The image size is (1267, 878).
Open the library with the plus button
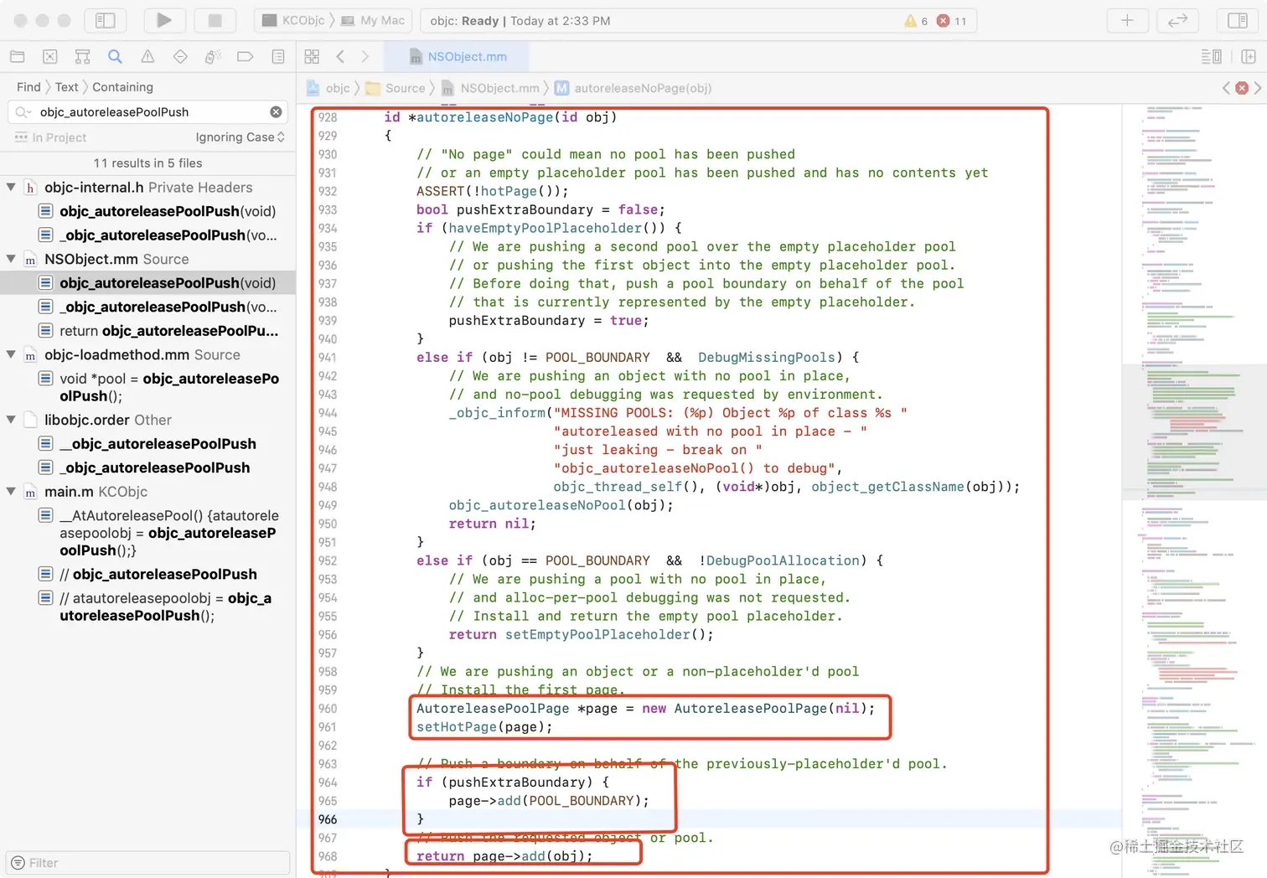click(1128, 20)
